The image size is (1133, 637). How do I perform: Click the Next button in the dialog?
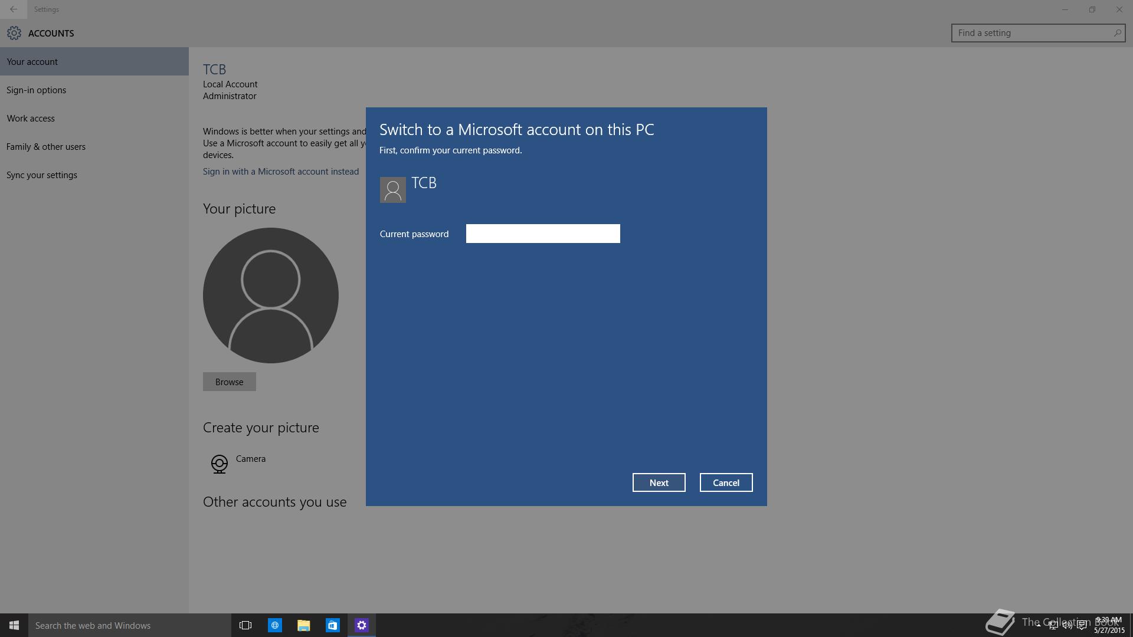[x=659, y=482]
